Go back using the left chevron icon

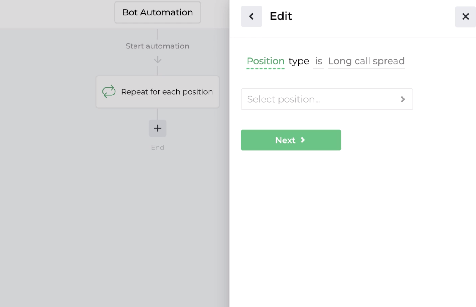pyautogui.click(x=251, y=16)
